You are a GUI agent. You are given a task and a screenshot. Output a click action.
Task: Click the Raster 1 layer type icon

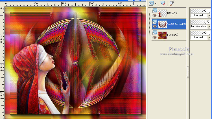click(x=154, y=10)
